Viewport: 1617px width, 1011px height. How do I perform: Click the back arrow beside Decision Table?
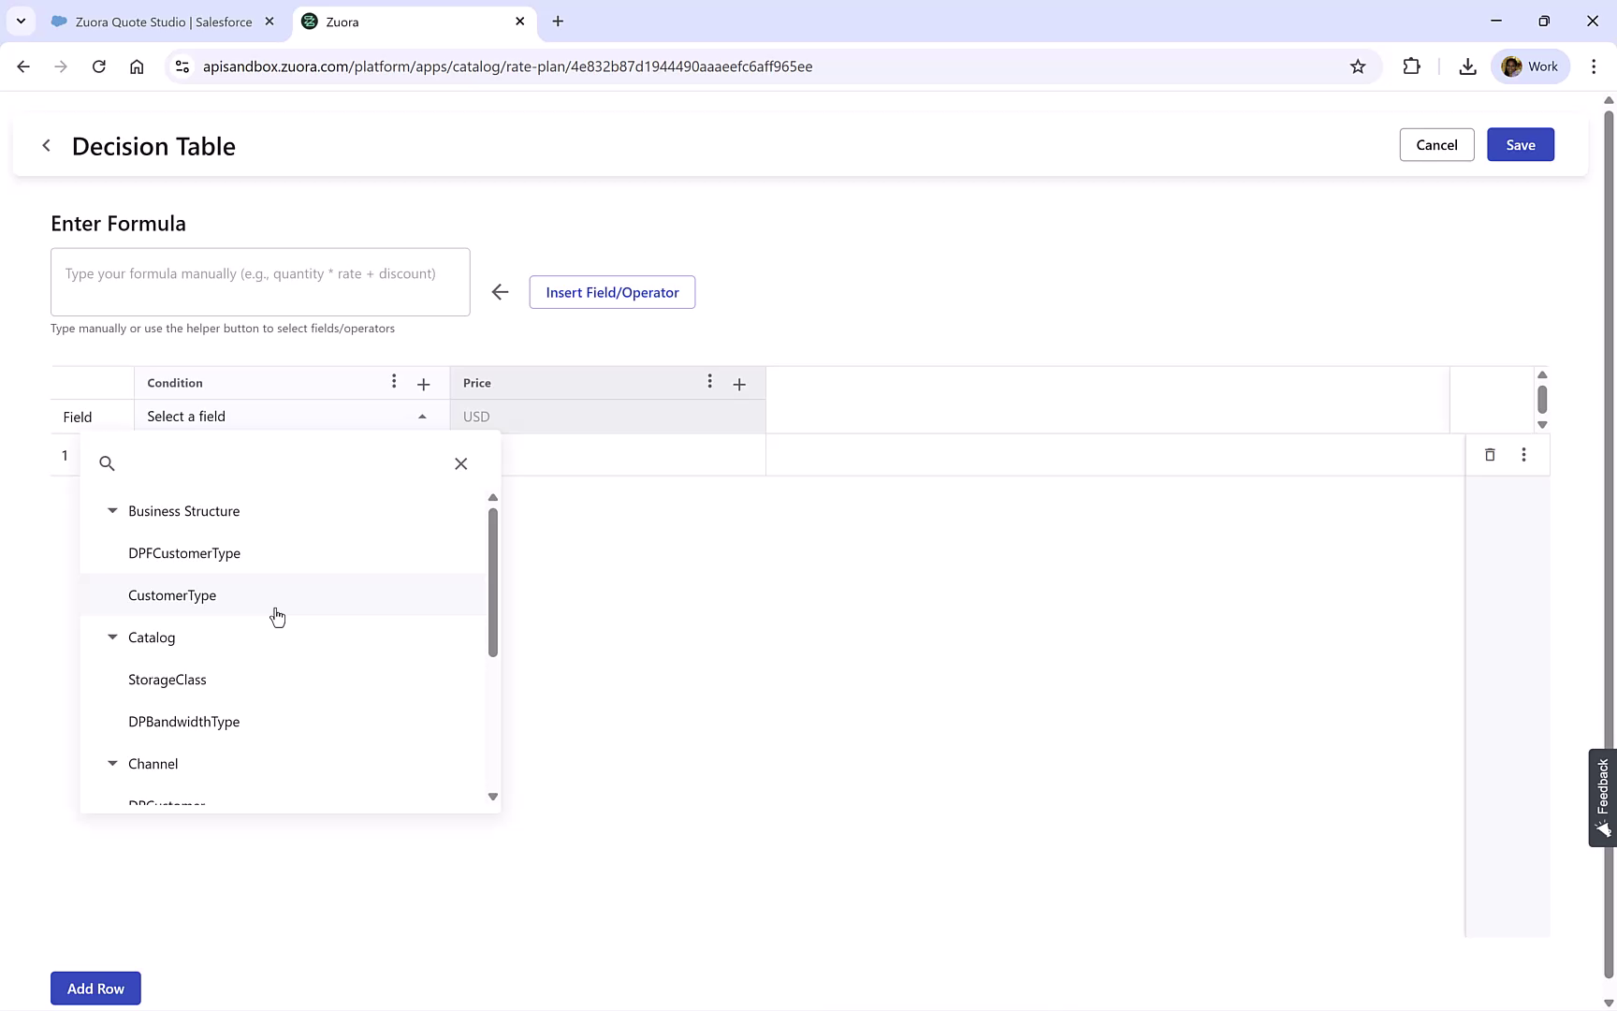[46, 145]
